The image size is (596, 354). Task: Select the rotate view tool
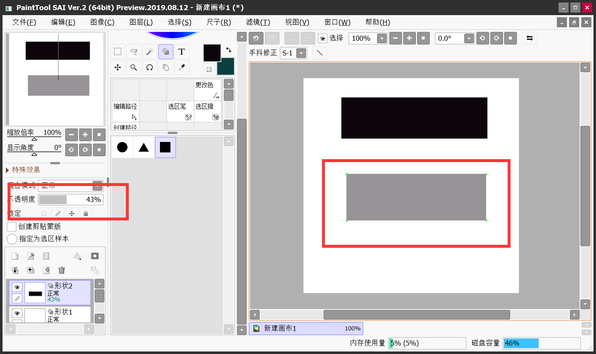tap(150, 68)
